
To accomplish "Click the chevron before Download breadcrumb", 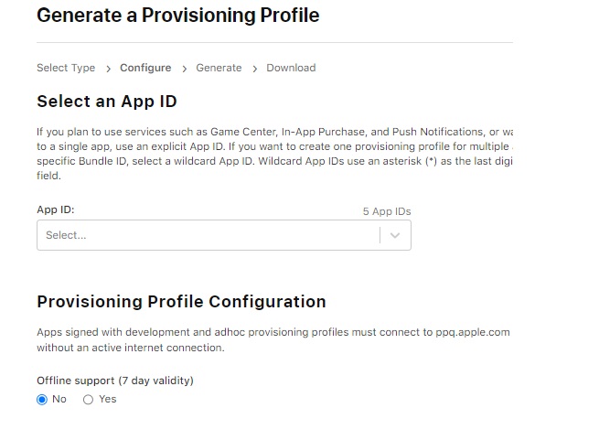I will (x=255, y=68).
